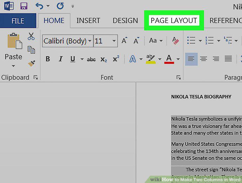Decrease font size with Shrink Font

(136, 41)
